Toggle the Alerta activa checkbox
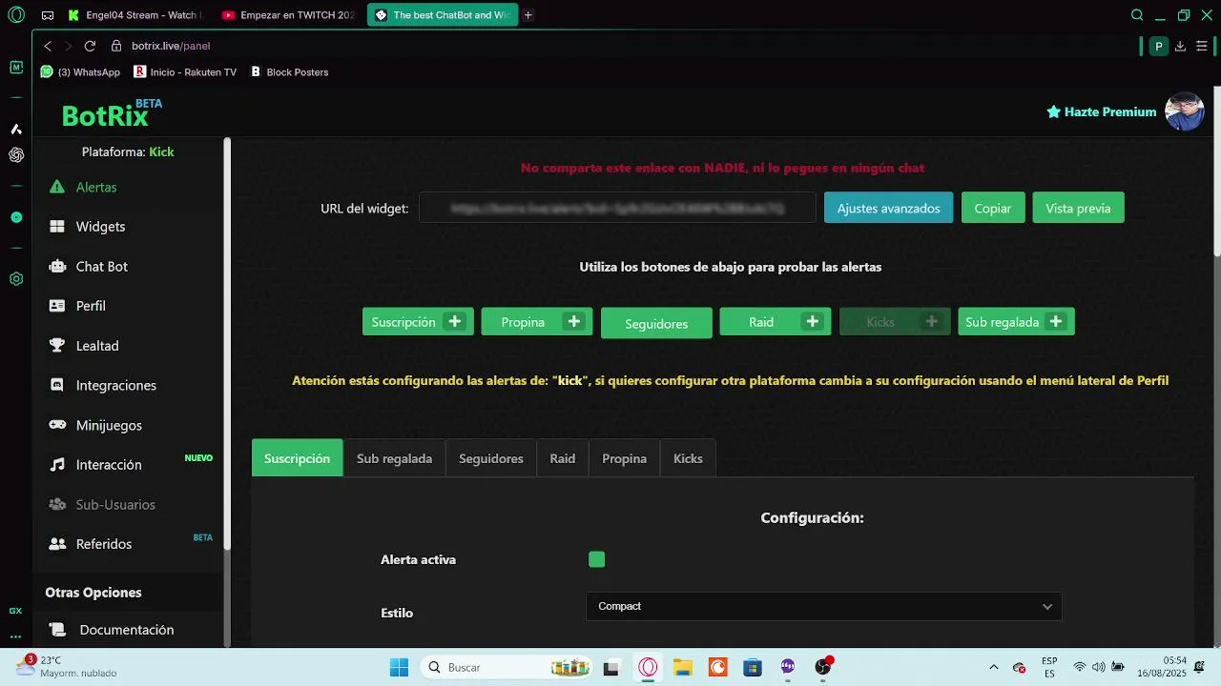1221x686 pixels. [597, 559]
